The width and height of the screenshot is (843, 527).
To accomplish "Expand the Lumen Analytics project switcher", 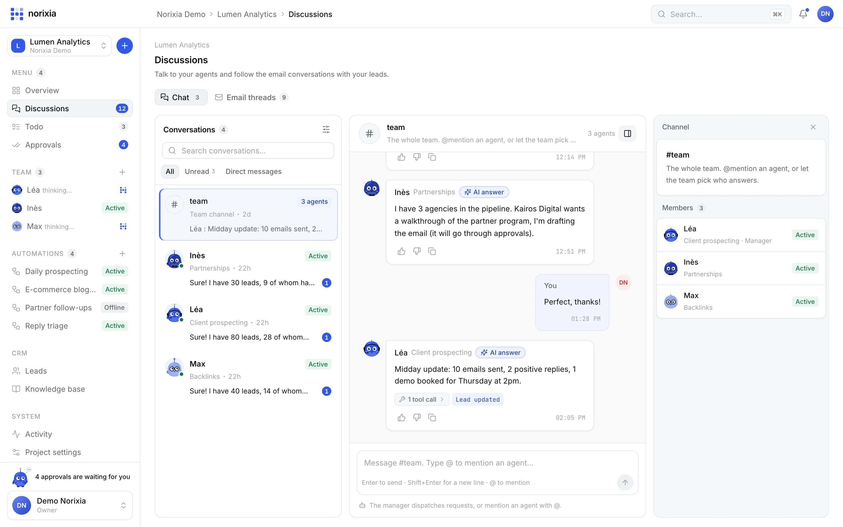I will 59,46.
